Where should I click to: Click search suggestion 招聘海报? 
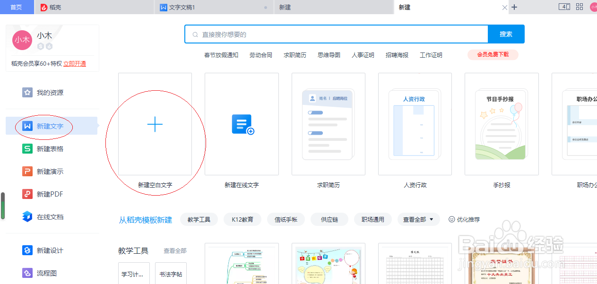[397, 55]
